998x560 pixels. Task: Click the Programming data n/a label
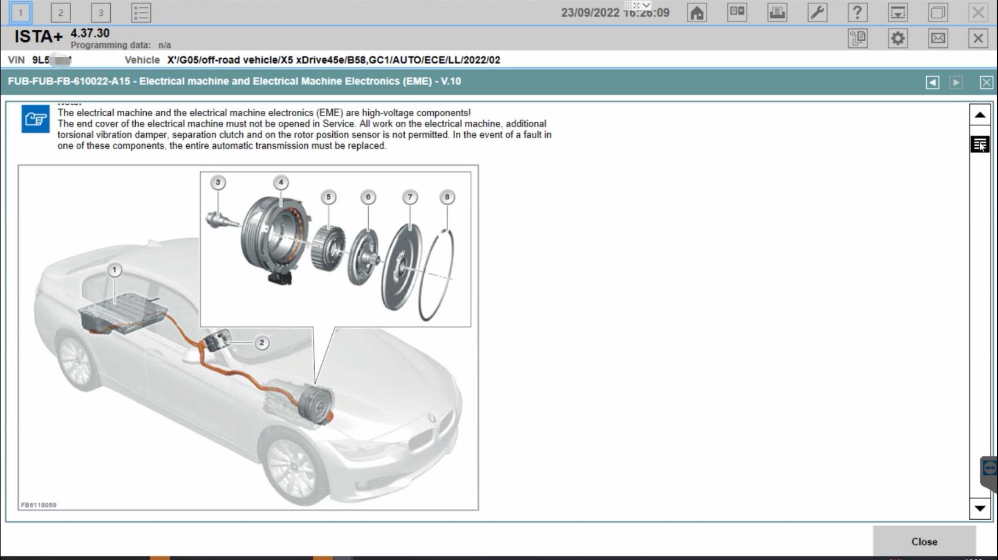pos(120,45)
